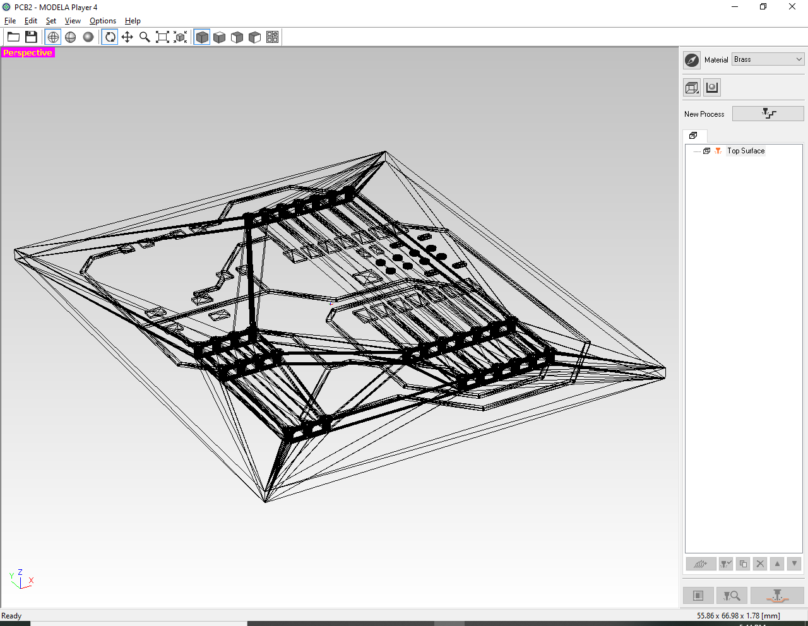Delete selected process with X button
This screenshot has height=626, width=808.
759,564
